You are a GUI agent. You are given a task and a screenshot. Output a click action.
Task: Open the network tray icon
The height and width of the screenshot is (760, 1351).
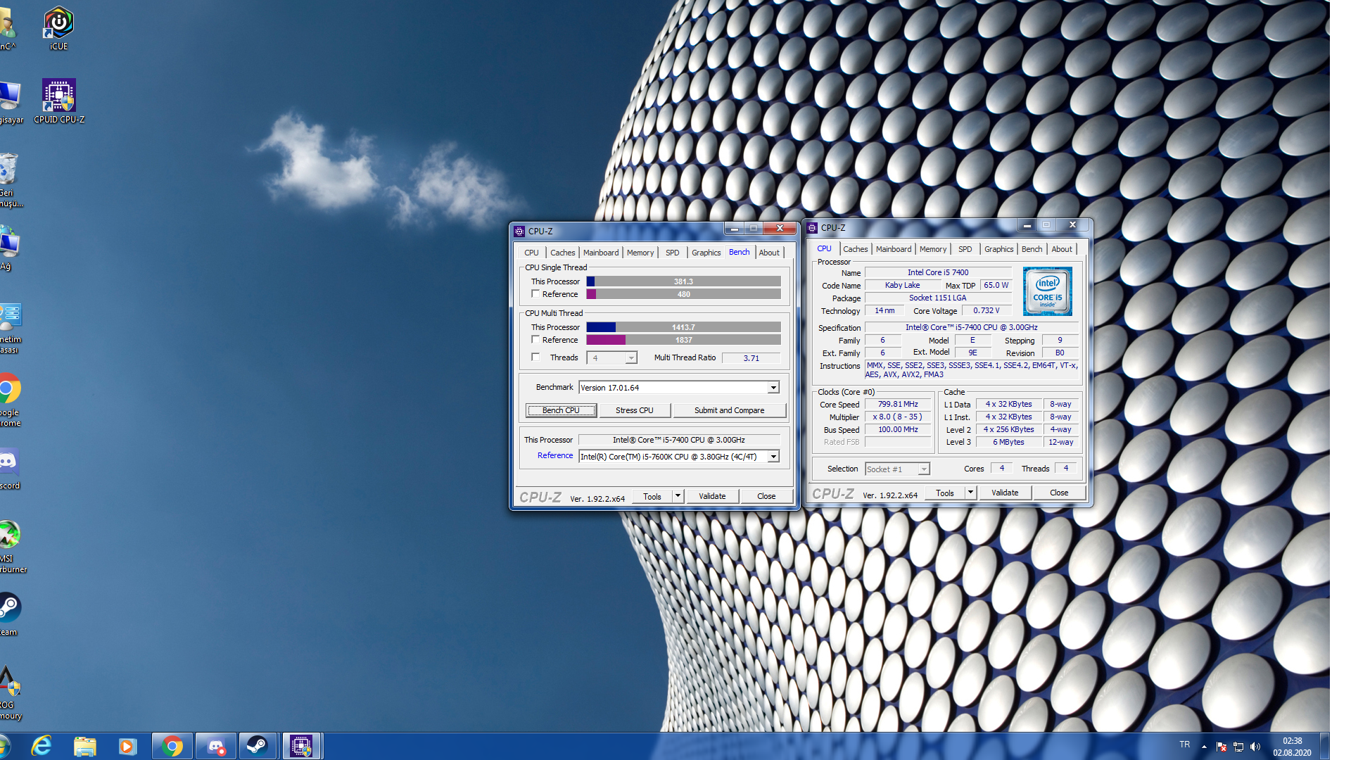[x=1238, y=747]
